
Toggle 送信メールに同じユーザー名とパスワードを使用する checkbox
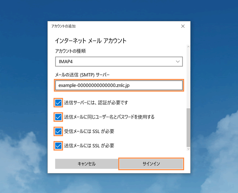[x=58, y=117]
